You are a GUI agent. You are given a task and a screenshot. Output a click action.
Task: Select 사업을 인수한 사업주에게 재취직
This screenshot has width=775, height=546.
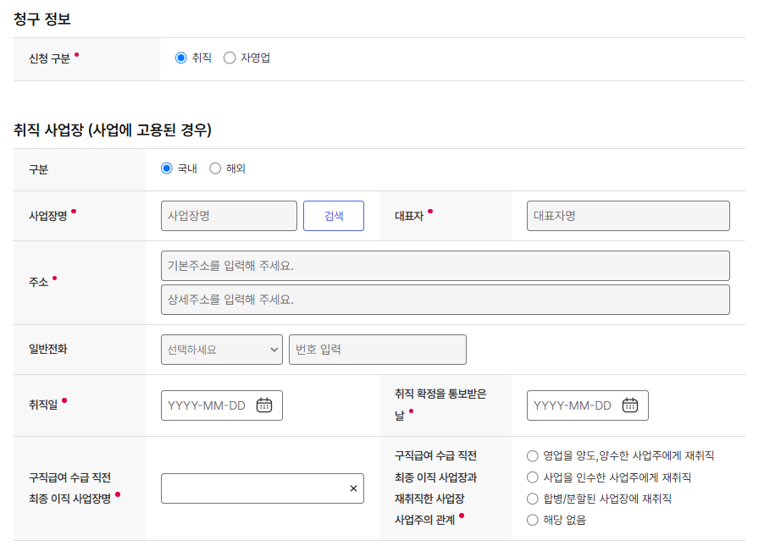[x=532, y=477]
